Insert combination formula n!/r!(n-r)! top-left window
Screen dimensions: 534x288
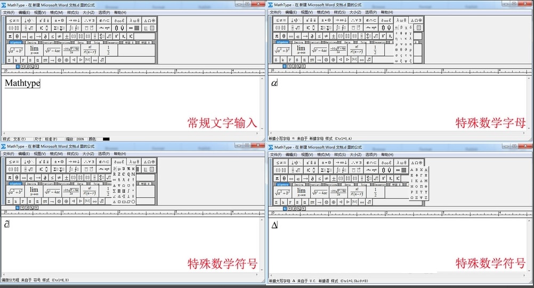[x=90, y=51]
